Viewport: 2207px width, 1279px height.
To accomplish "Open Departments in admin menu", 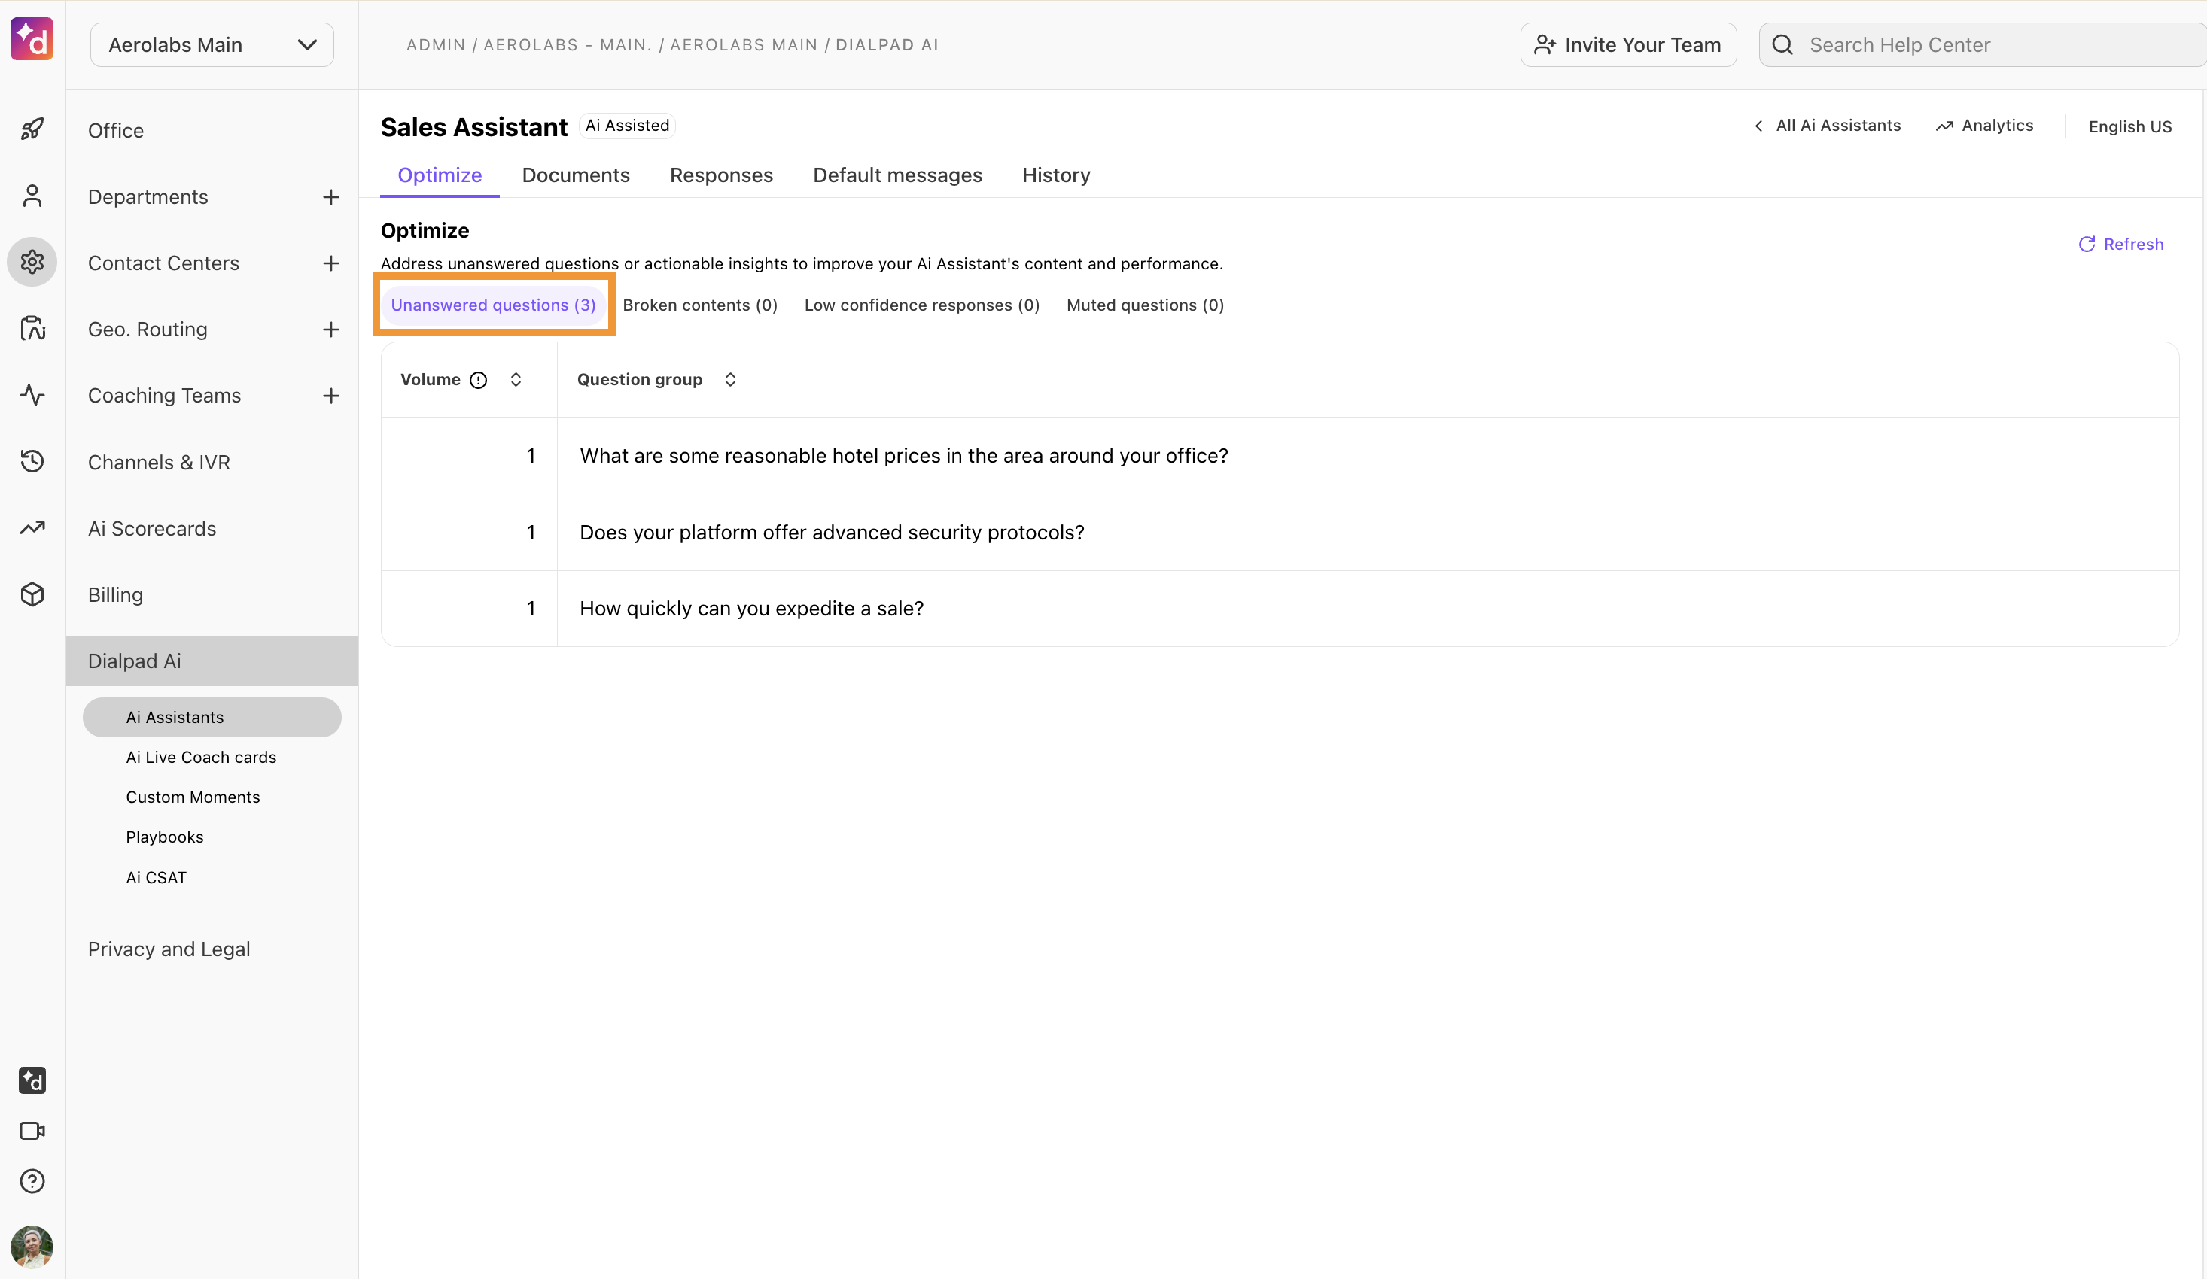I will click(x=148, y=197).
